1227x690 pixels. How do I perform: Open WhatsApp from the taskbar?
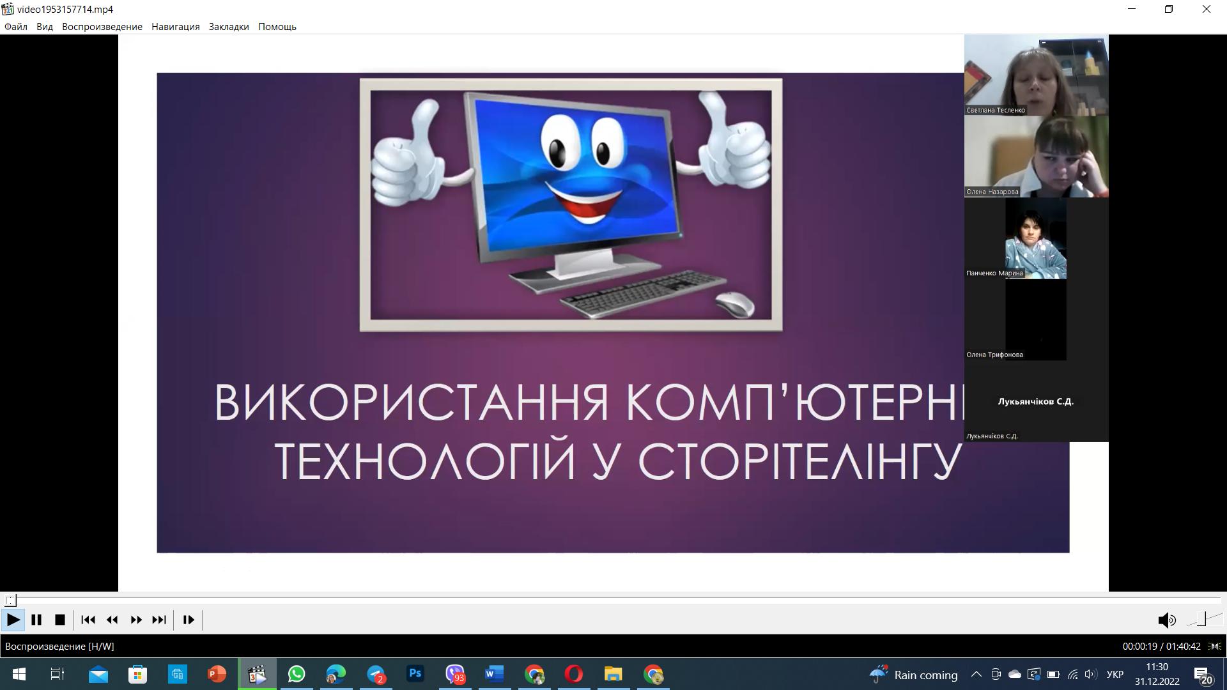tap(297, 674)
